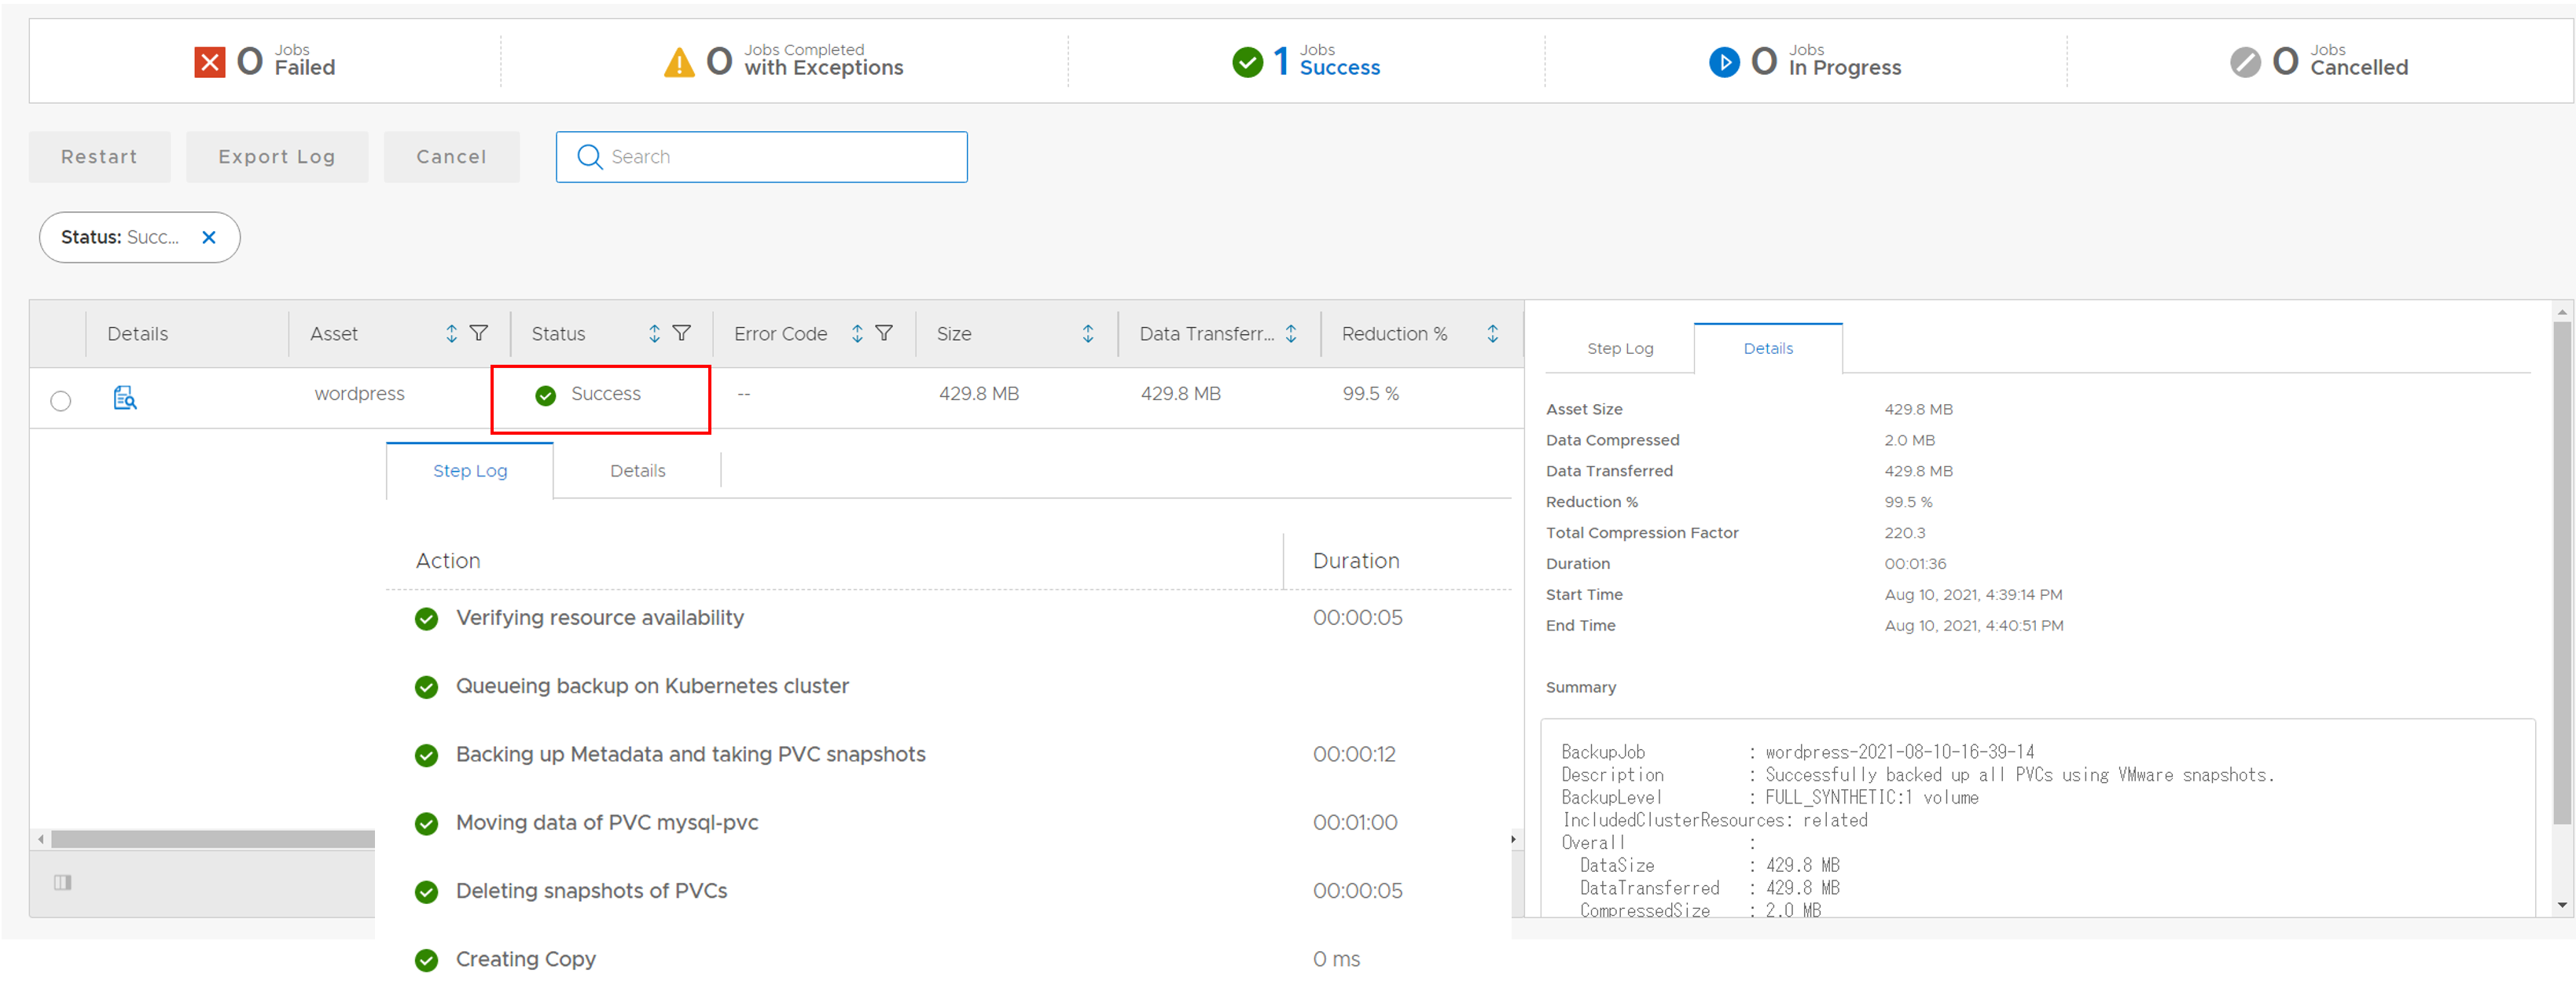Click the wordpress asset cell

[x=359, y=394]
